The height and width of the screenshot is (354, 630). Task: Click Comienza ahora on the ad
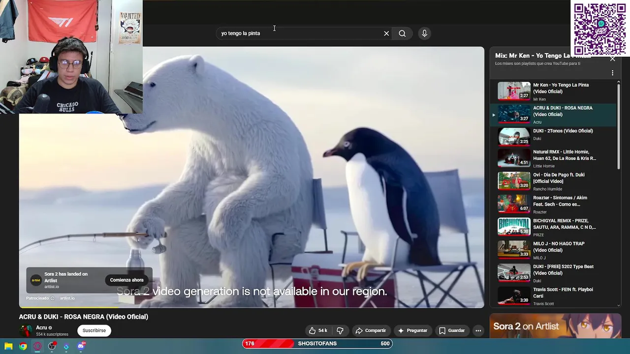pyautogui.click(x=126, y=280)
